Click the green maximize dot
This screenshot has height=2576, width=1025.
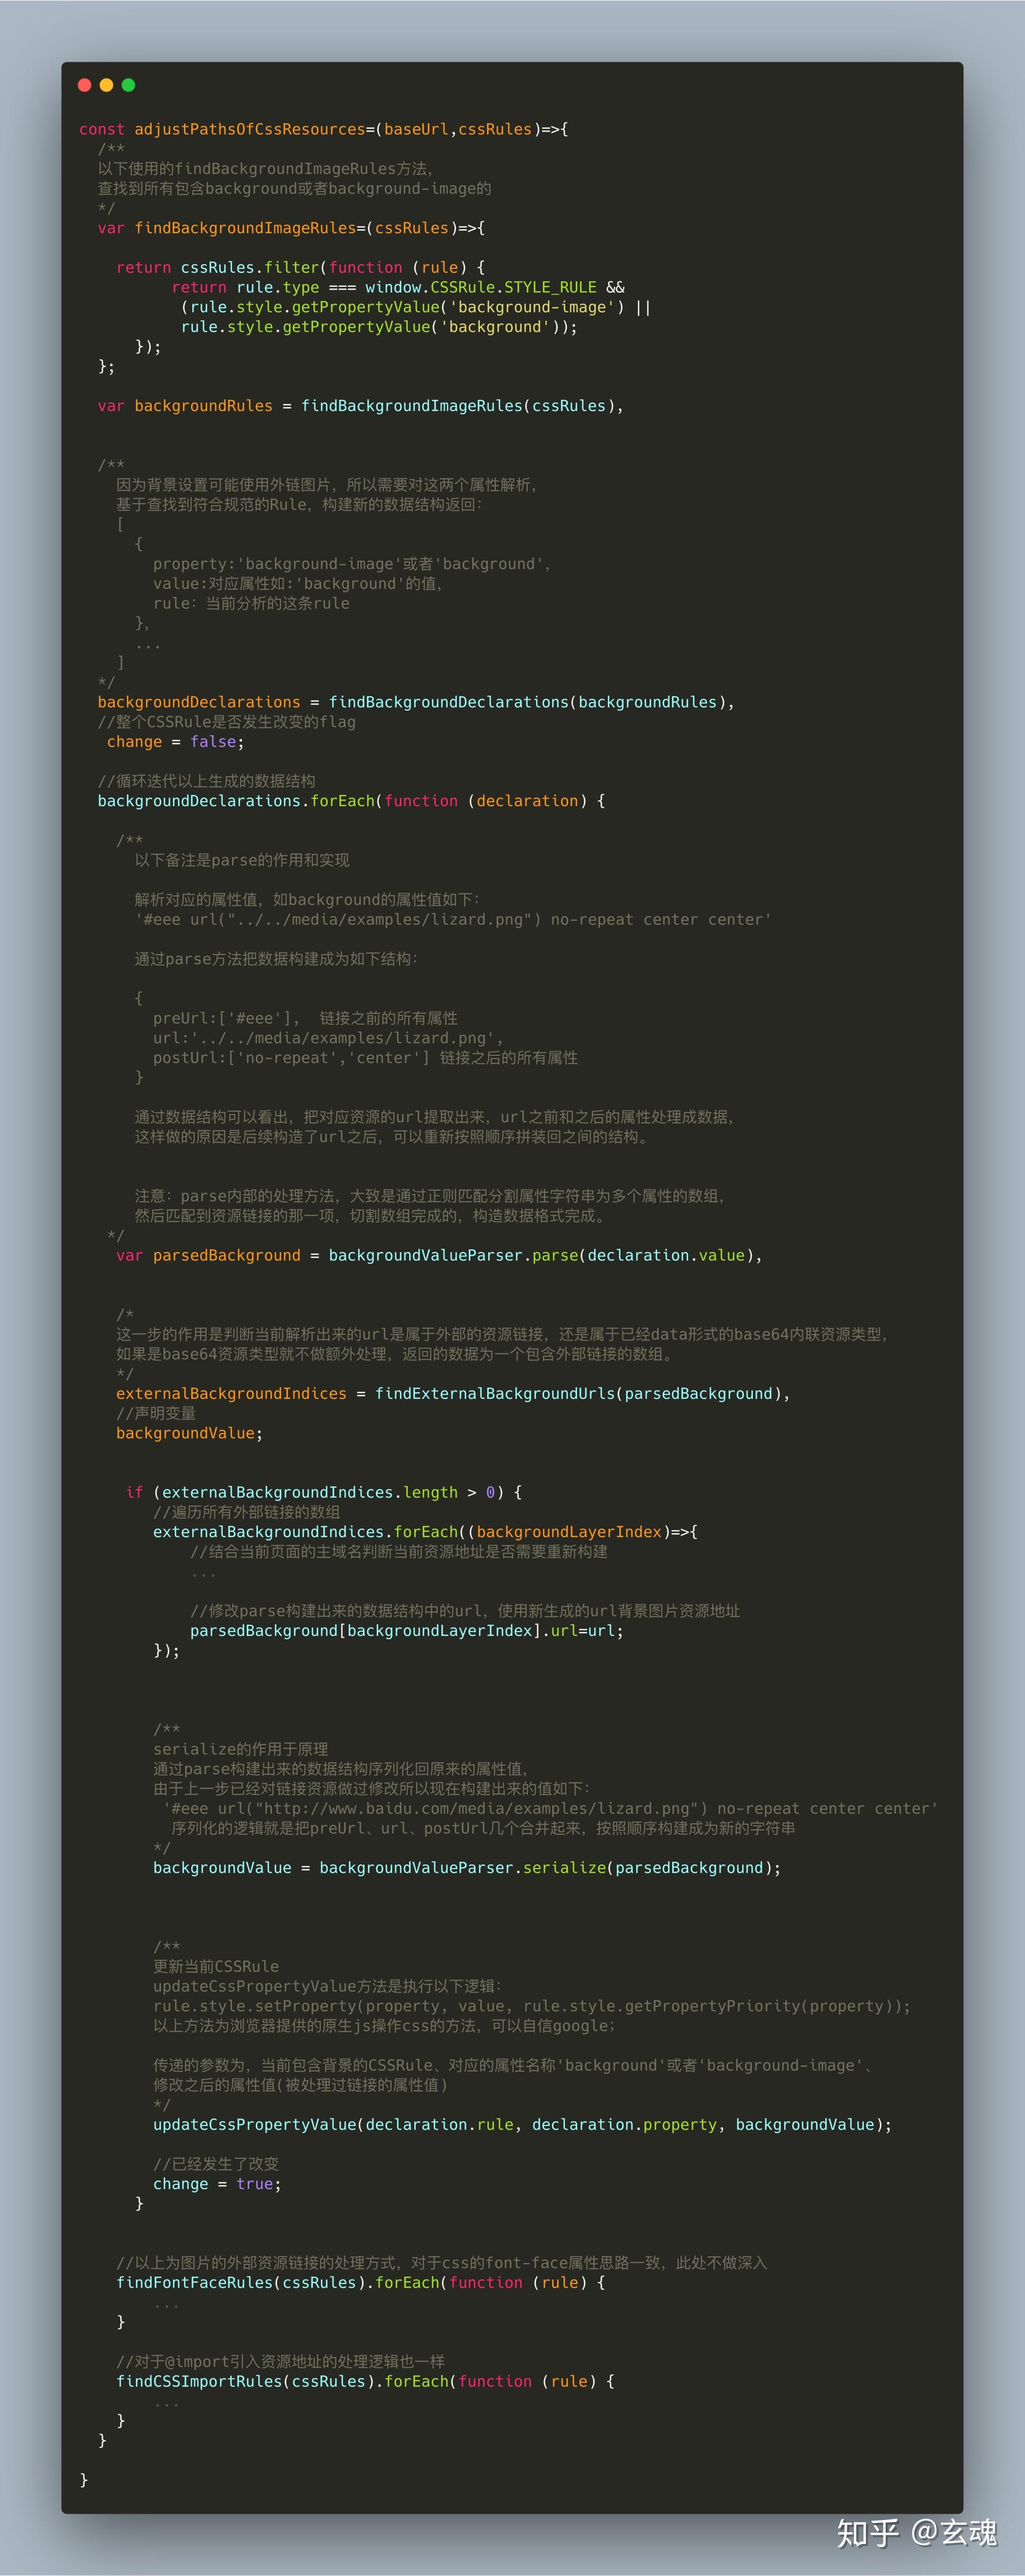pos(128,86)
